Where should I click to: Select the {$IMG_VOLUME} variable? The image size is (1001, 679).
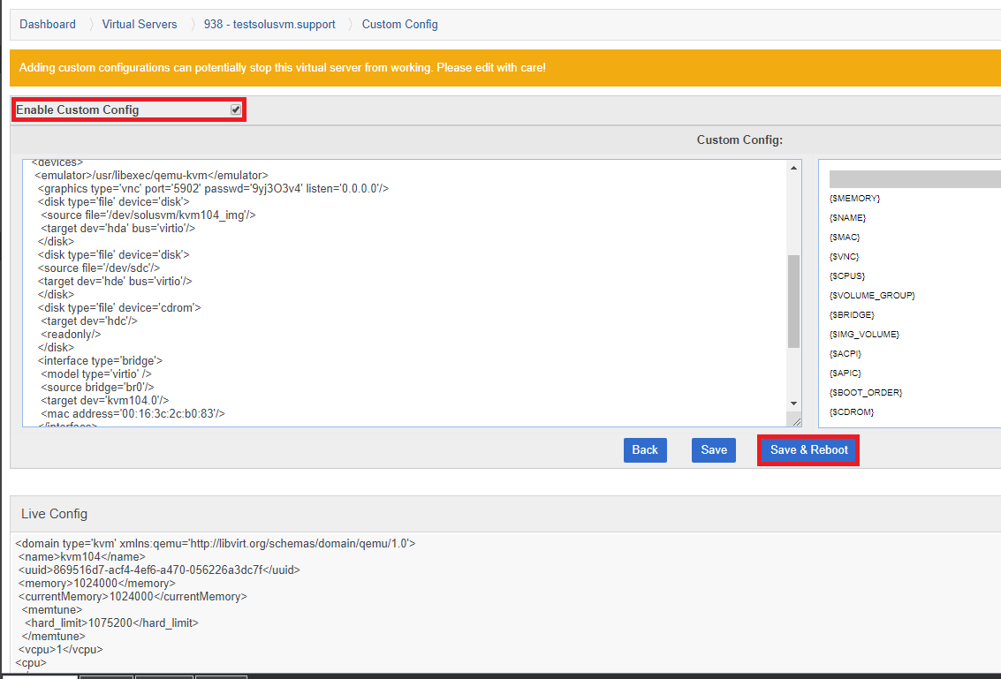tap(864, 335)
